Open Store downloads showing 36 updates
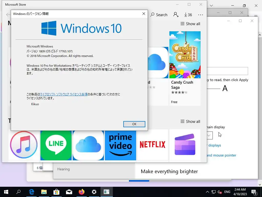This screenshot has height=197, width=262. (x=188, y=15)
